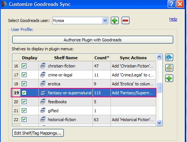Select row header number 21

click(16, 111)
